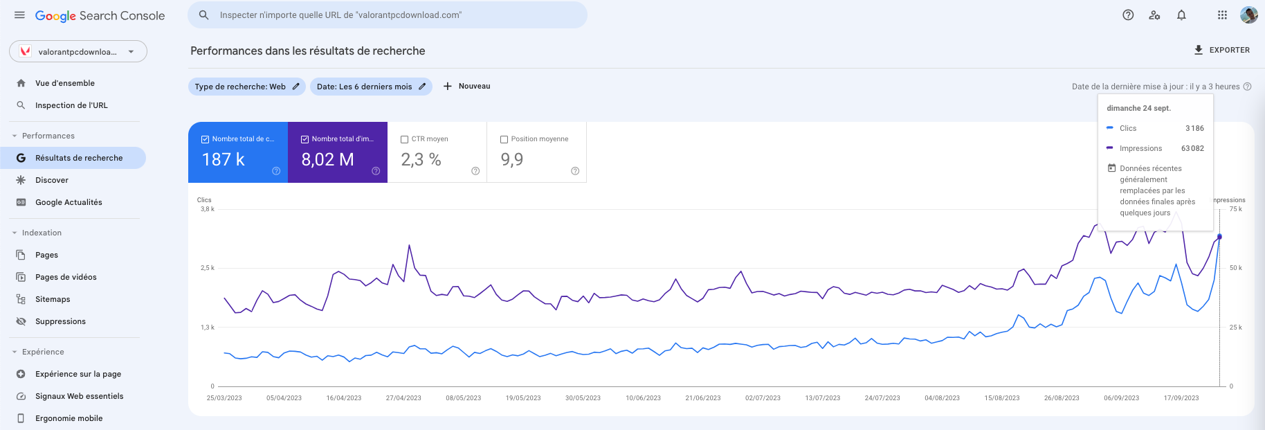This screenshot has height=430, width=1265.
Task: Click the asterisk icon for Discover
Action: point(21,180)
